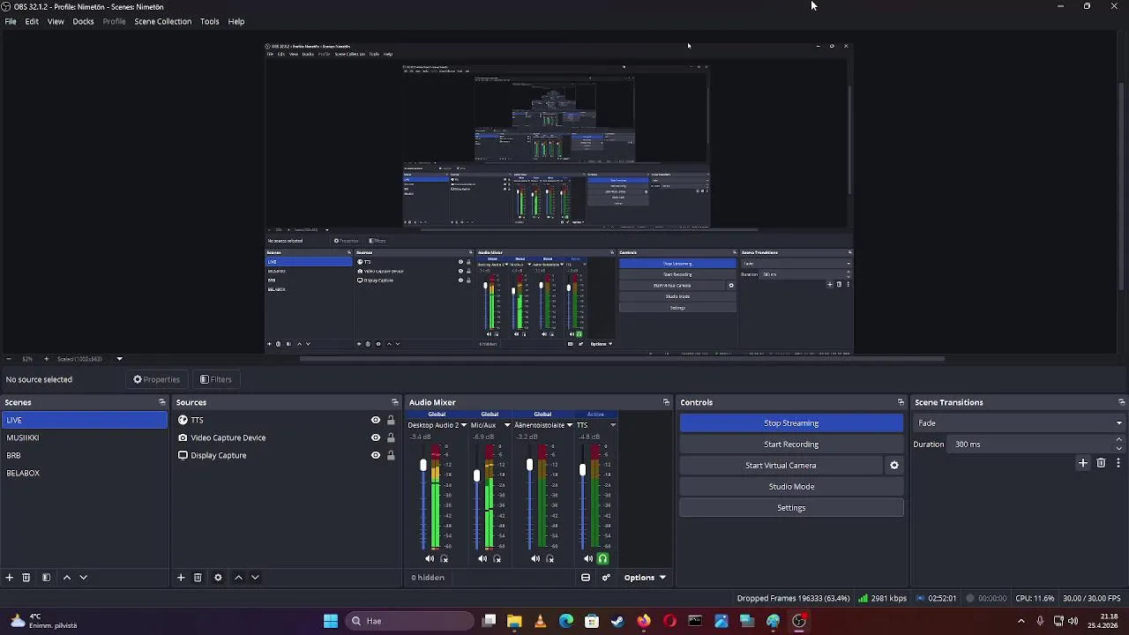This screenshot has width=1129, height=635.
Task: Switch audio mixer layout icon
Action: pyautogui.click(x=586, y=578)
